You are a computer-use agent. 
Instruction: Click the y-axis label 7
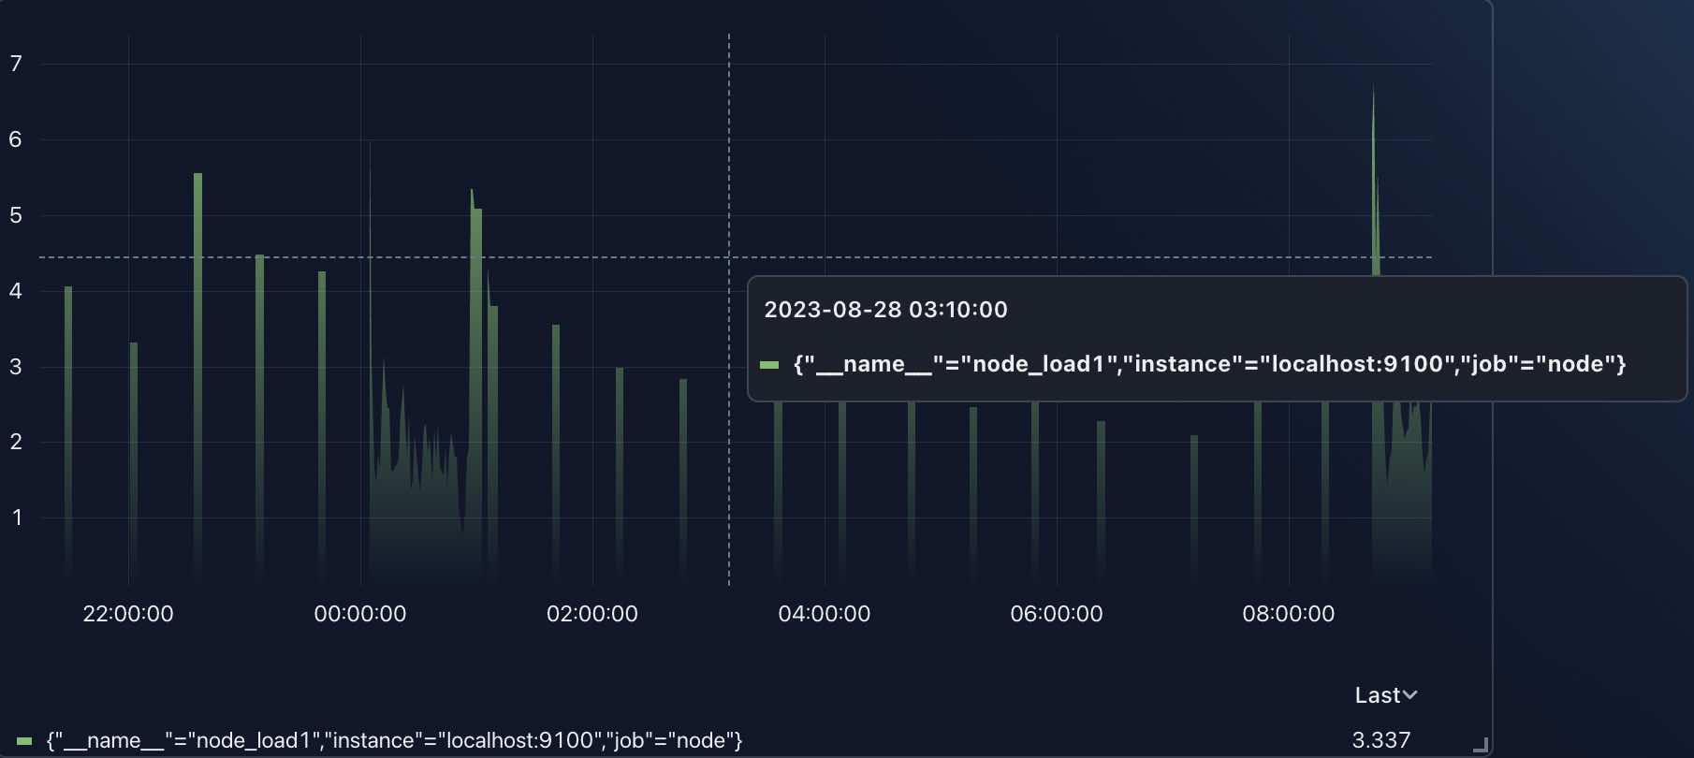coord(16,64)
